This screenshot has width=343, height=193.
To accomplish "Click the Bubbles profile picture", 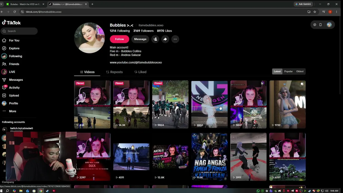I will click(x=89, y=38).
